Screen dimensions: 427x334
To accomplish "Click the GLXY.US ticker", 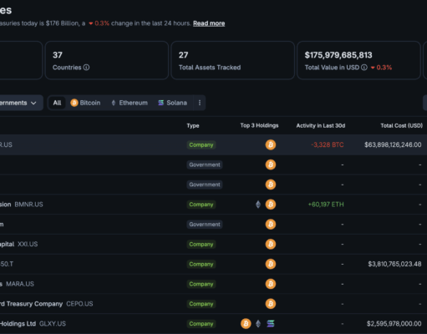I will point(53,324).
